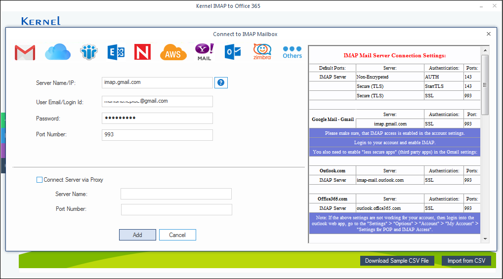Select the Others provider icon
This screenshot has width=503, height=279.
tap(292, 52)
